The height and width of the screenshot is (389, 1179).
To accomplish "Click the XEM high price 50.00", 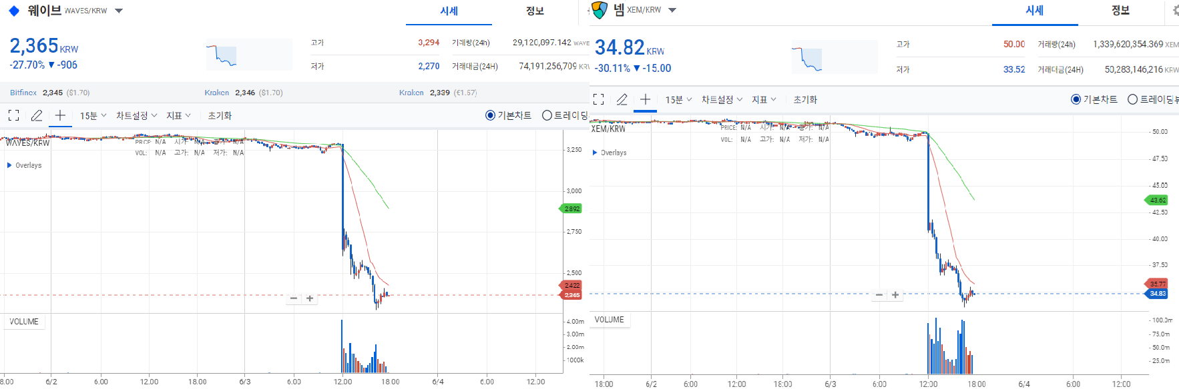I will 1014,44.
